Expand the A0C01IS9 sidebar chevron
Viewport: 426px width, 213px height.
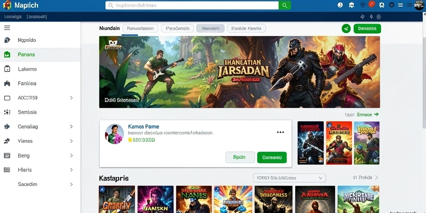72,98
